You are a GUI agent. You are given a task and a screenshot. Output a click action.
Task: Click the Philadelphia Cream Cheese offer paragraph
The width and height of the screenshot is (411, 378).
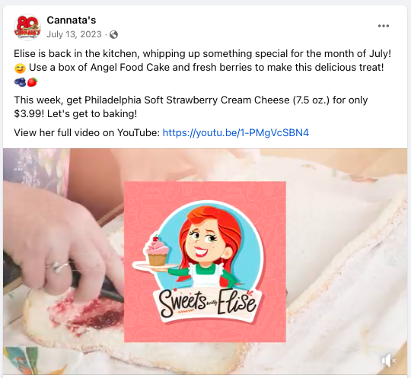[191, 107]
